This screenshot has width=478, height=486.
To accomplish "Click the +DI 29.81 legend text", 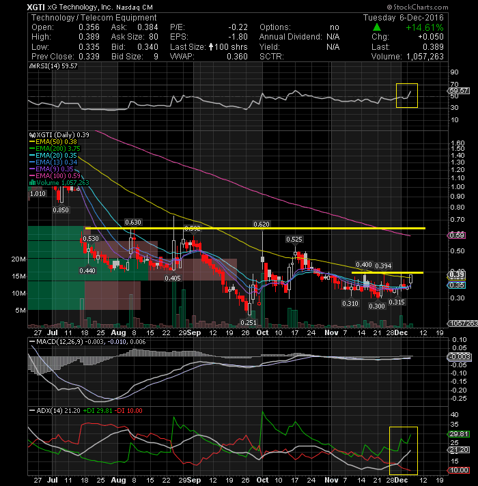I will point(98,411).
